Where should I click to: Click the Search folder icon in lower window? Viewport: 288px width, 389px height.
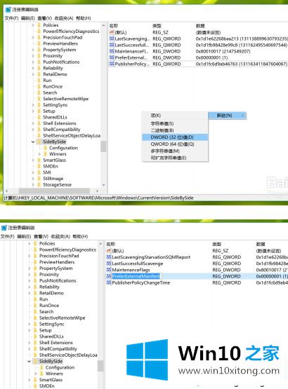tap(35, 312)
